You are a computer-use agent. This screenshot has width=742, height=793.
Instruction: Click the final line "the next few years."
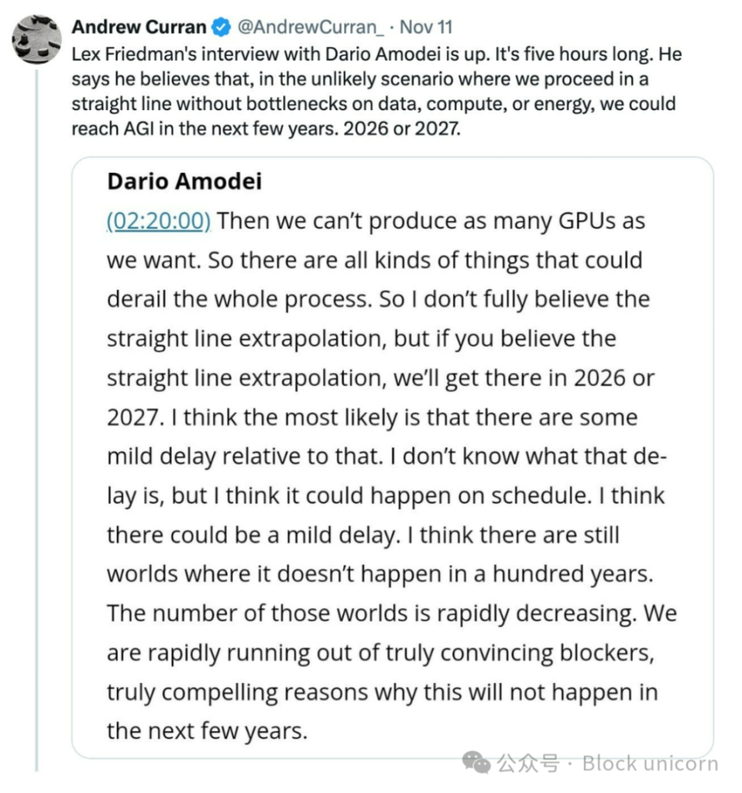click(x=207, y=731)
